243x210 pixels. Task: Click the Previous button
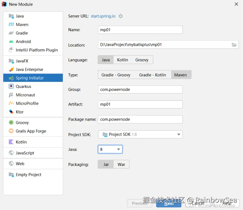pos(140,203)
